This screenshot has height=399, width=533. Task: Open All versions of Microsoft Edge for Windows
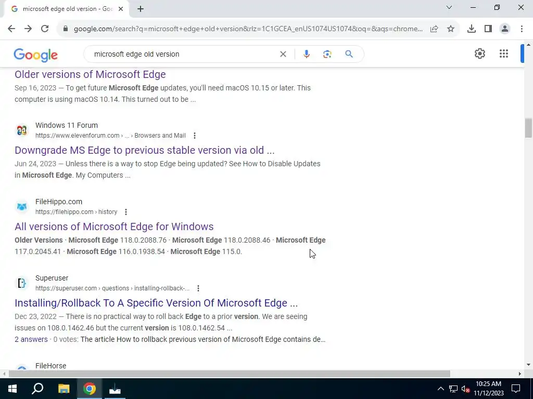coord(114,227)
